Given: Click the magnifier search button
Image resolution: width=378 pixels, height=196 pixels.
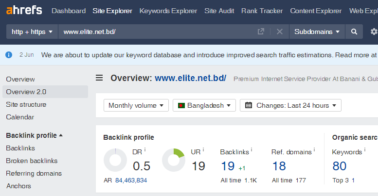Looking at the screenshot, I should pyautogui.click(x=354, y=32).
